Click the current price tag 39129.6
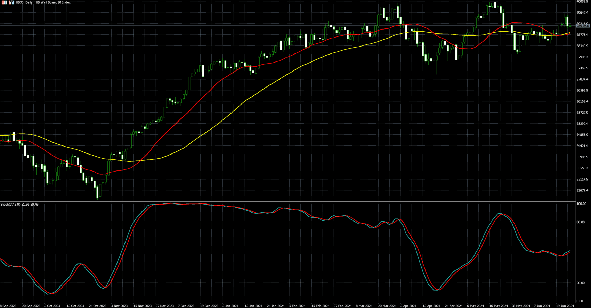The width and height of the screenshot is (591, 308). (x=583, y=26)
